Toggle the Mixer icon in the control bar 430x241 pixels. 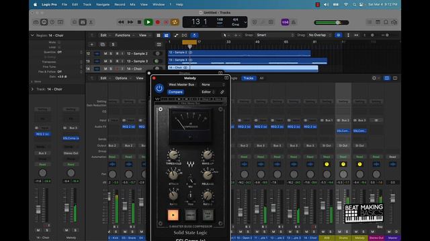coord(83,22)
